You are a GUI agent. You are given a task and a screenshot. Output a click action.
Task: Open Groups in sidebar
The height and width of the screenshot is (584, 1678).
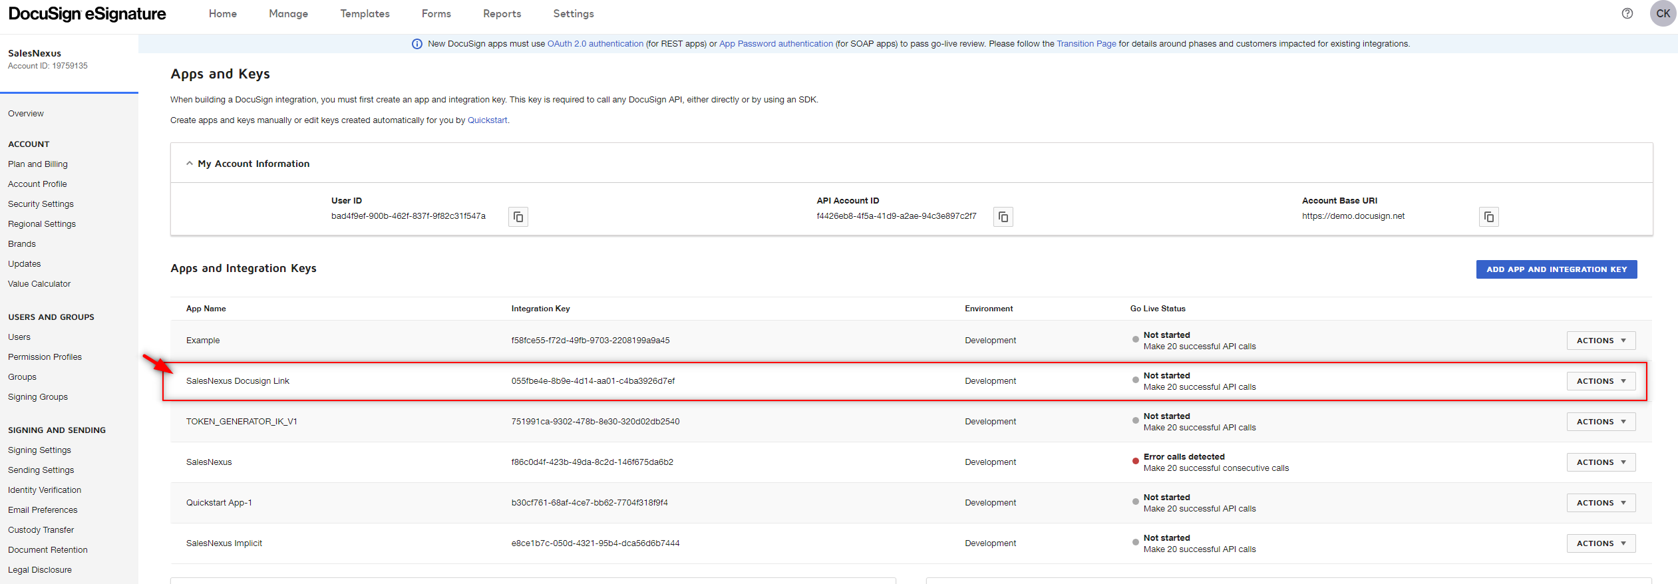[x=22, y=377]
